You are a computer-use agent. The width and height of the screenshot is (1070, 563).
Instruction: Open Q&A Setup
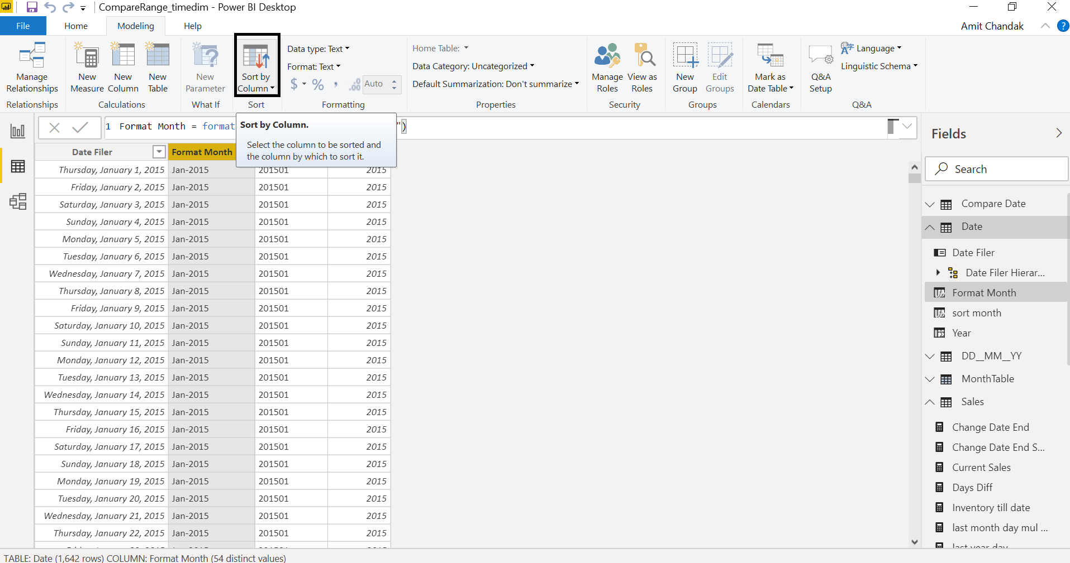pyautogui.click(x=821, y=67)
